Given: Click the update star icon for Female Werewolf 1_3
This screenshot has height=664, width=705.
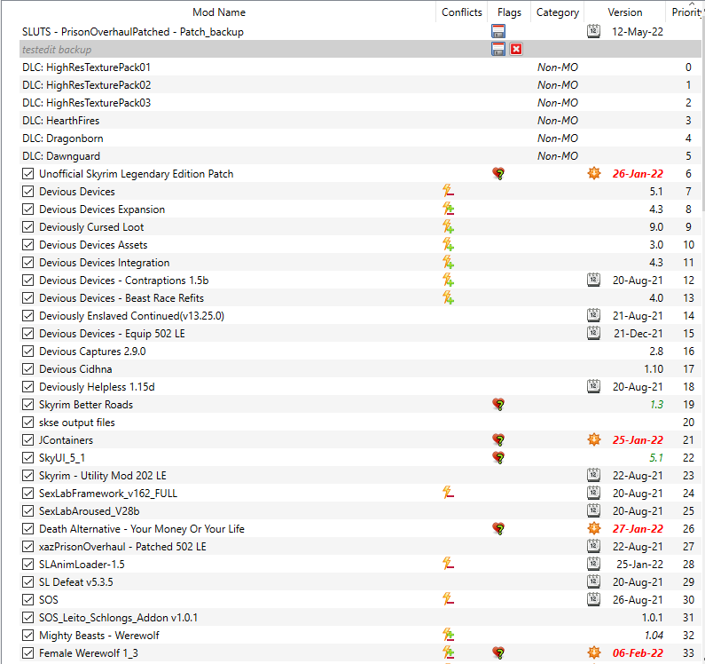Looking at the screenshot, I should pos(594,652).
